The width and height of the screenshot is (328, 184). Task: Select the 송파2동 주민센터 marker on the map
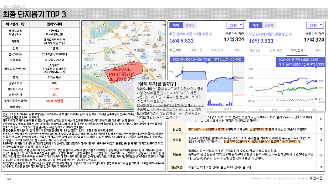pos(157,54)
